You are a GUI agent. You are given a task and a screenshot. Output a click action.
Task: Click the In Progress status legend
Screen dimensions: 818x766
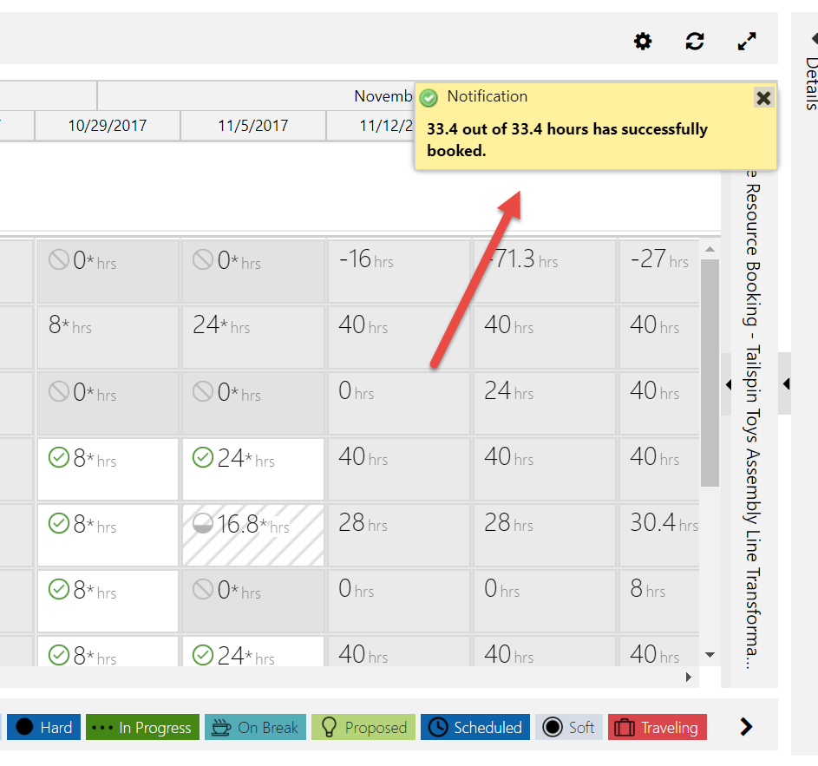click(x=143, y=727)
